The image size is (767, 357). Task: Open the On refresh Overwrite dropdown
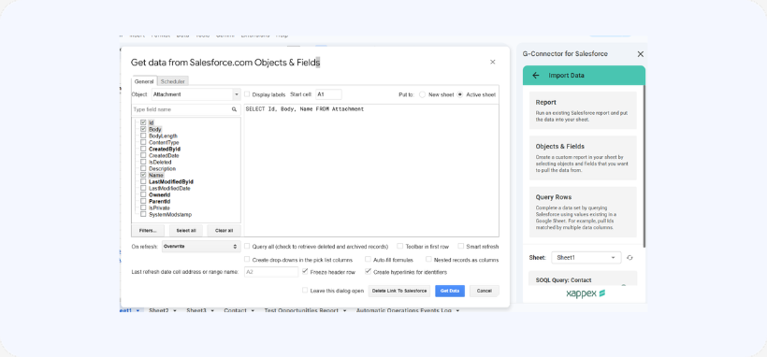pos(201,247)
